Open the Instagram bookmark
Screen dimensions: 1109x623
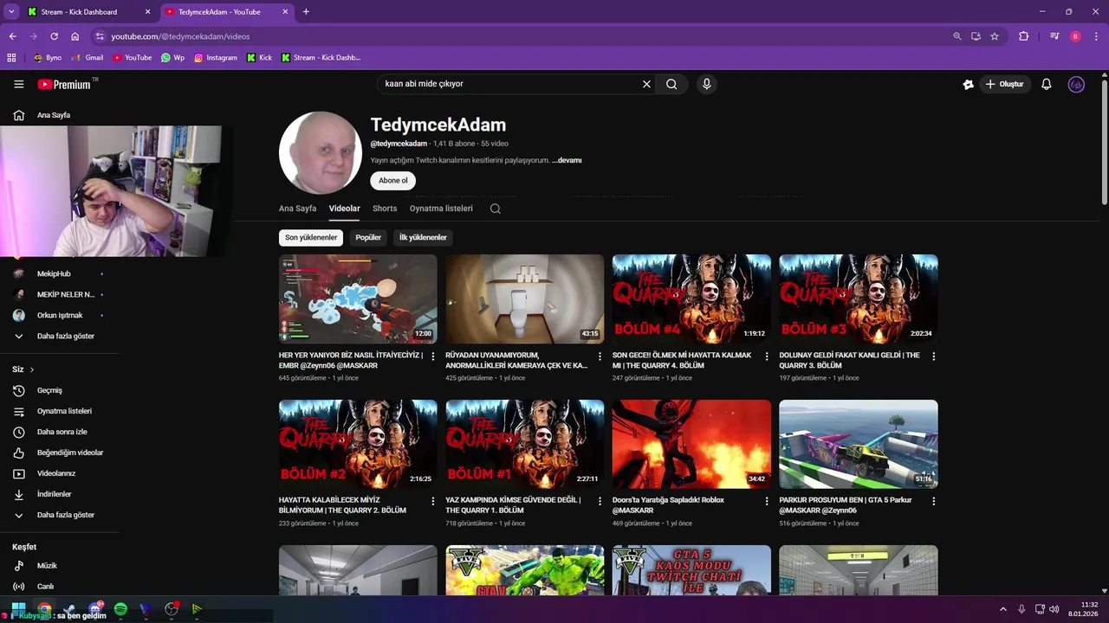(216, 58)
